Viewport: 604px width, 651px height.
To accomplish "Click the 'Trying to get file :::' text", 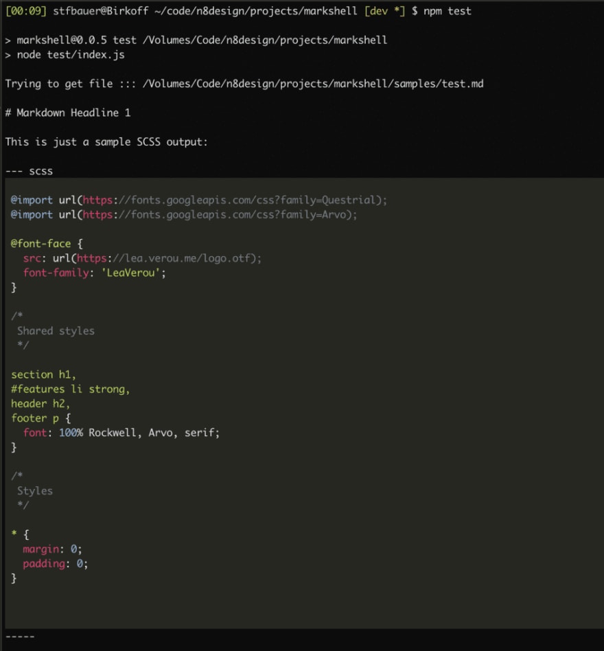I will point(71,84).
